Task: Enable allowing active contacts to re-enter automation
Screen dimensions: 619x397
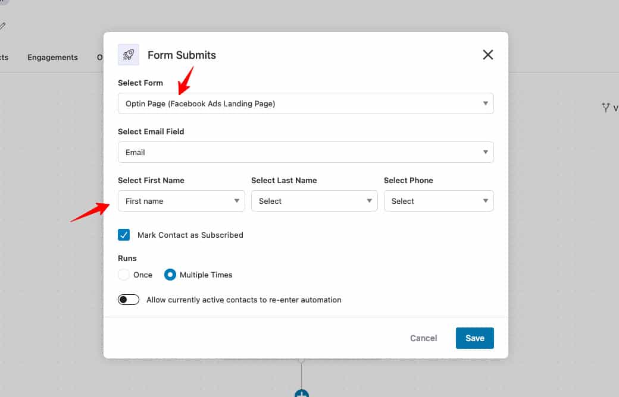Action: [128, 299]
